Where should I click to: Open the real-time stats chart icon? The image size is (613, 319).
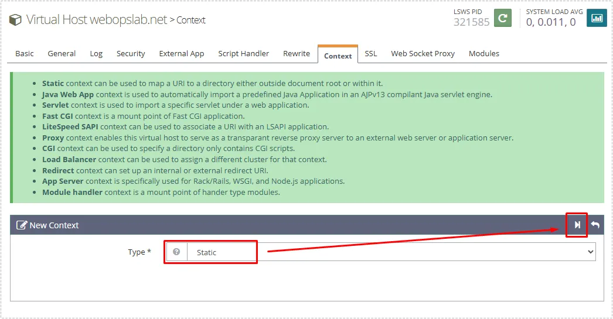597,18
